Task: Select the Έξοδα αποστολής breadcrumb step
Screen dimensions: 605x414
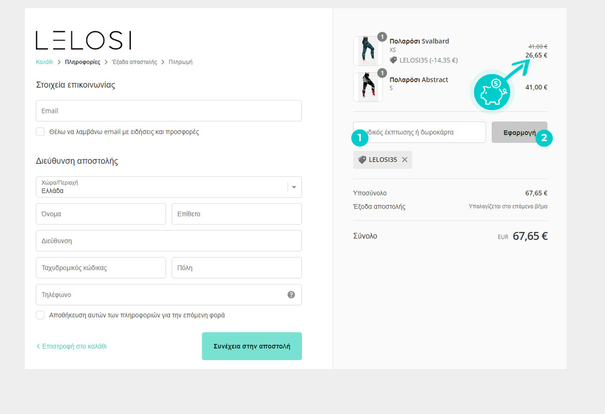Action: 134,62
